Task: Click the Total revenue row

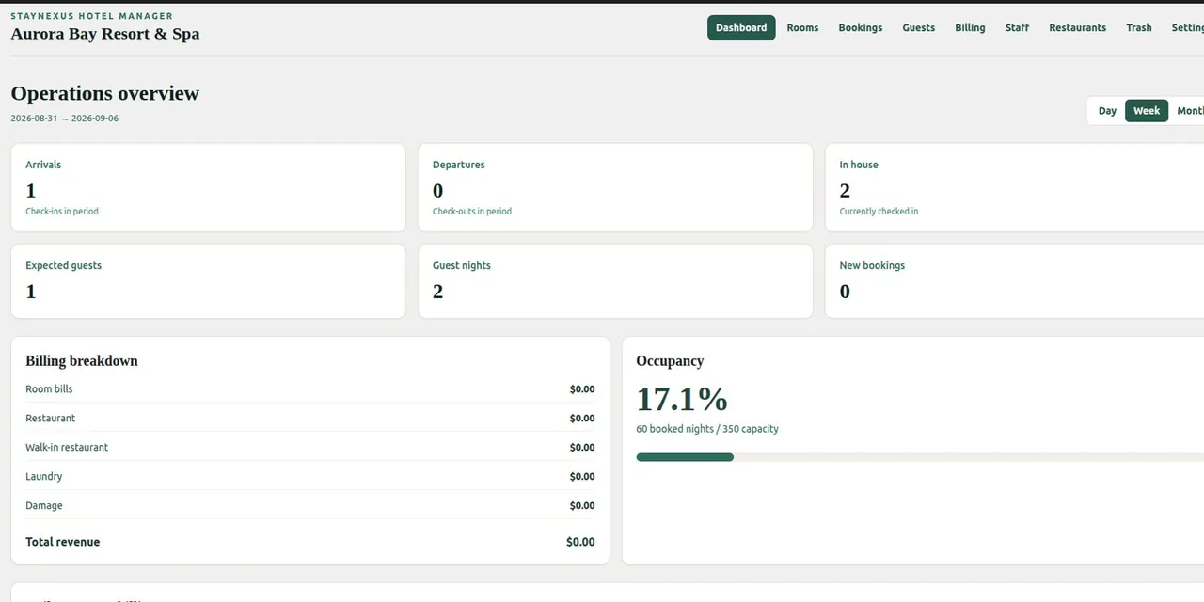Action: (x=310, y=542)
